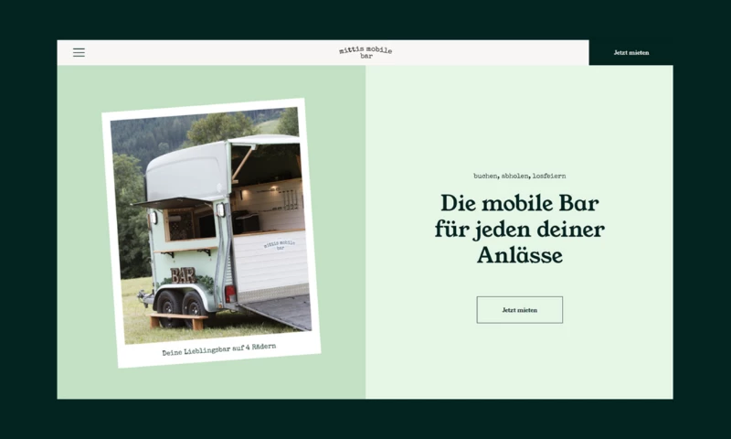Click the tagline 'buchen, abholen, losfeiern'
Screen dimensions: 731x439
tap(519, 175)
